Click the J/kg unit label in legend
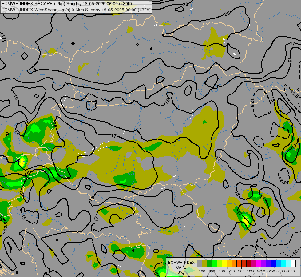 coord(181,272)
